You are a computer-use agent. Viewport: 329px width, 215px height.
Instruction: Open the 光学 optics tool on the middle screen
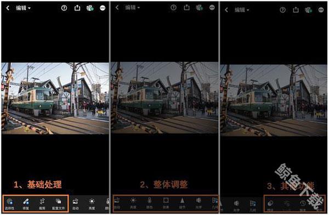(x=198, y=203)
